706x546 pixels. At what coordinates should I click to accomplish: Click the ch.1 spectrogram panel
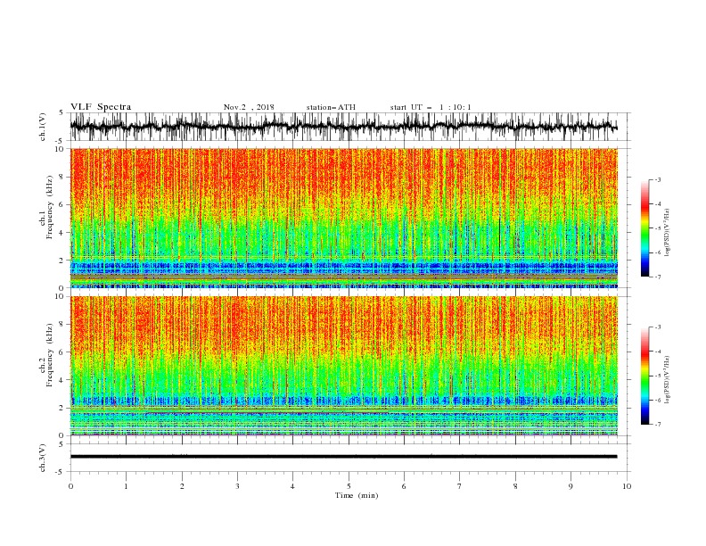(343, 218)
